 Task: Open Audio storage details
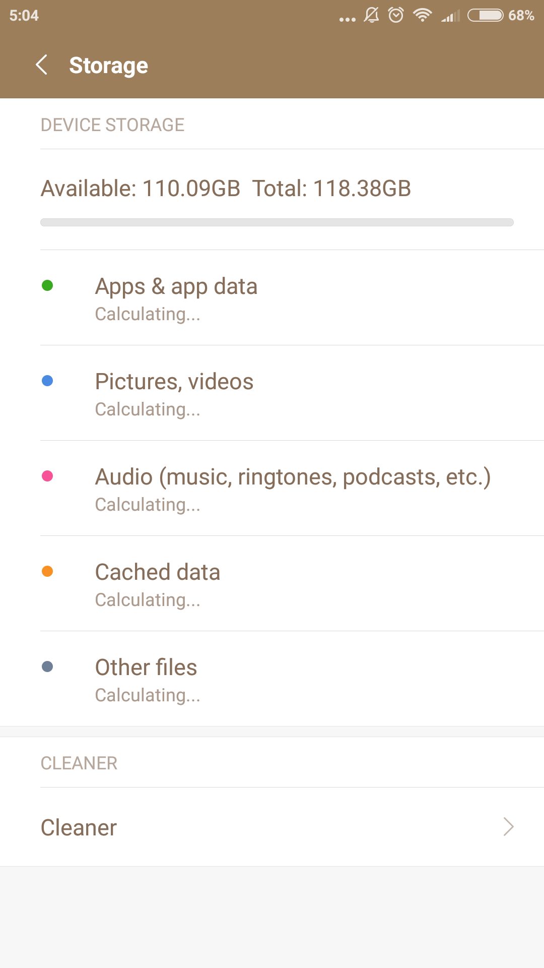292,488
